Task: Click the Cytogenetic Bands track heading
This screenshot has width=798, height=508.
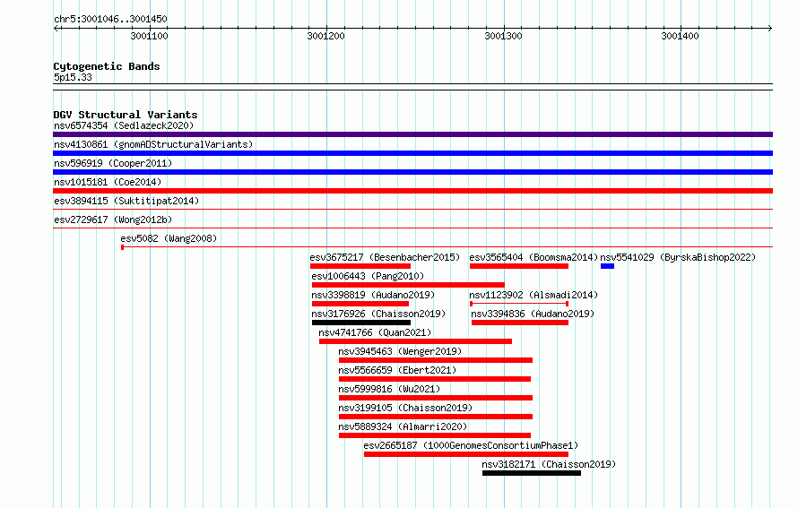Action: click(107, 66)
